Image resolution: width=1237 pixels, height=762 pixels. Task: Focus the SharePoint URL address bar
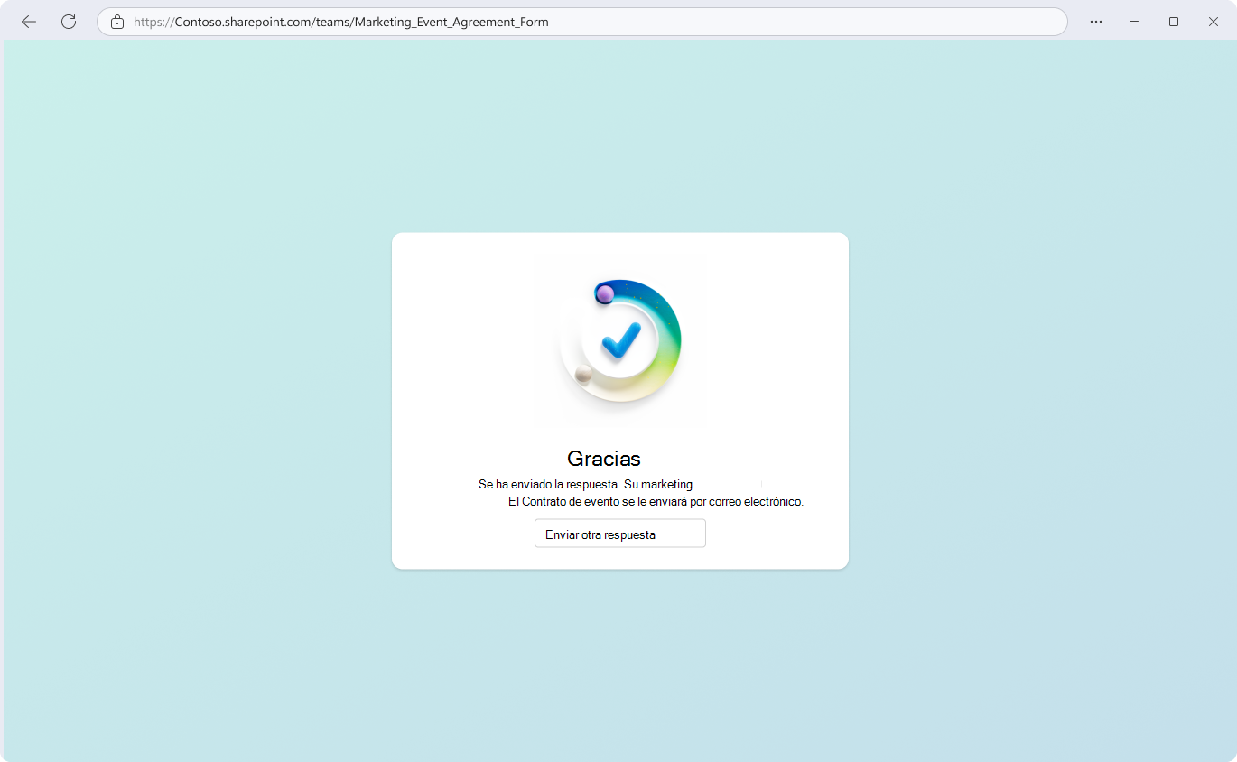(582, 22)
